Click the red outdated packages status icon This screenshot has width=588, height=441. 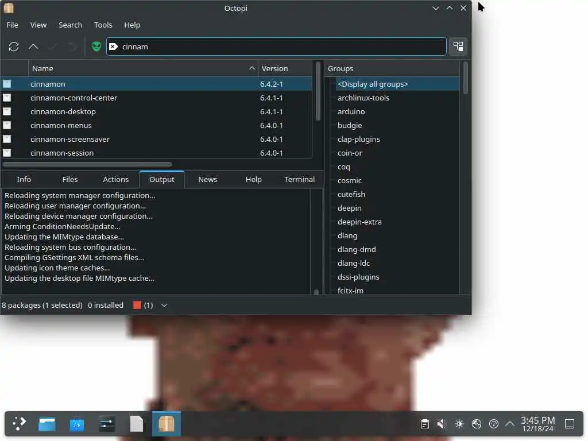tap(137, 305)
